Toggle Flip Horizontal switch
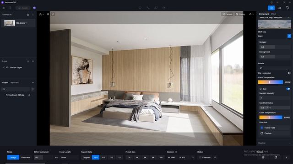 click(x=289, y=73)
